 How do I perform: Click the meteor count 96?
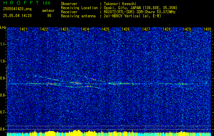click(49, 16)
